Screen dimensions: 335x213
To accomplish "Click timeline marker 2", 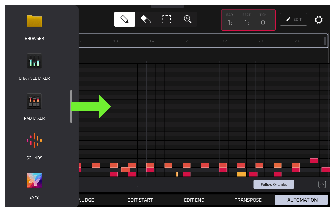I will pos(187,41).
